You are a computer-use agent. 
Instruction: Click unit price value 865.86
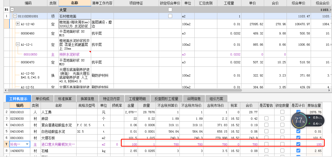pos(258,45)
